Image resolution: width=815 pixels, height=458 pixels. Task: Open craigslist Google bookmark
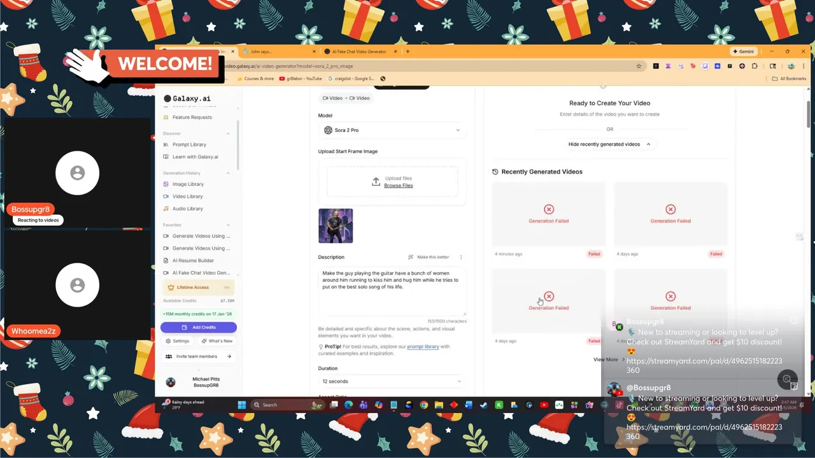(351, 79)
